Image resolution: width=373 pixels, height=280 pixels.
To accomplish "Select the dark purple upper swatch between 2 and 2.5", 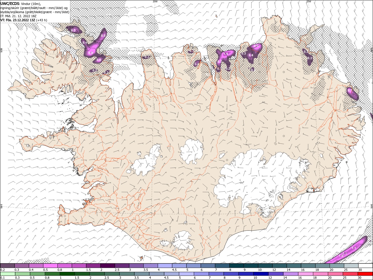I will pyautogui.click(x=108, y=266).
